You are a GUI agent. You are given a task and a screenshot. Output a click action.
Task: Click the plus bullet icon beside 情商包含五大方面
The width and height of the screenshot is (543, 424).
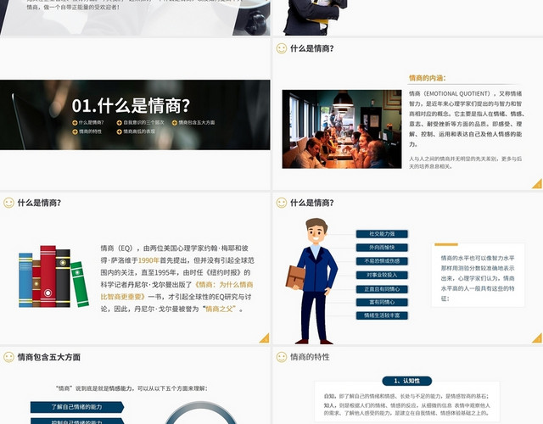175,122
